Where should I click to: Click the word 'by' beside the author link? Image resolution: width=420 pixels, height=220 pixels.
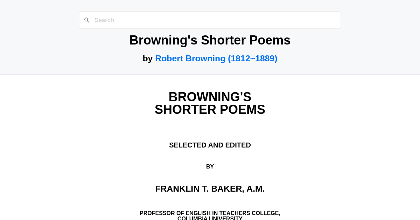148,59
